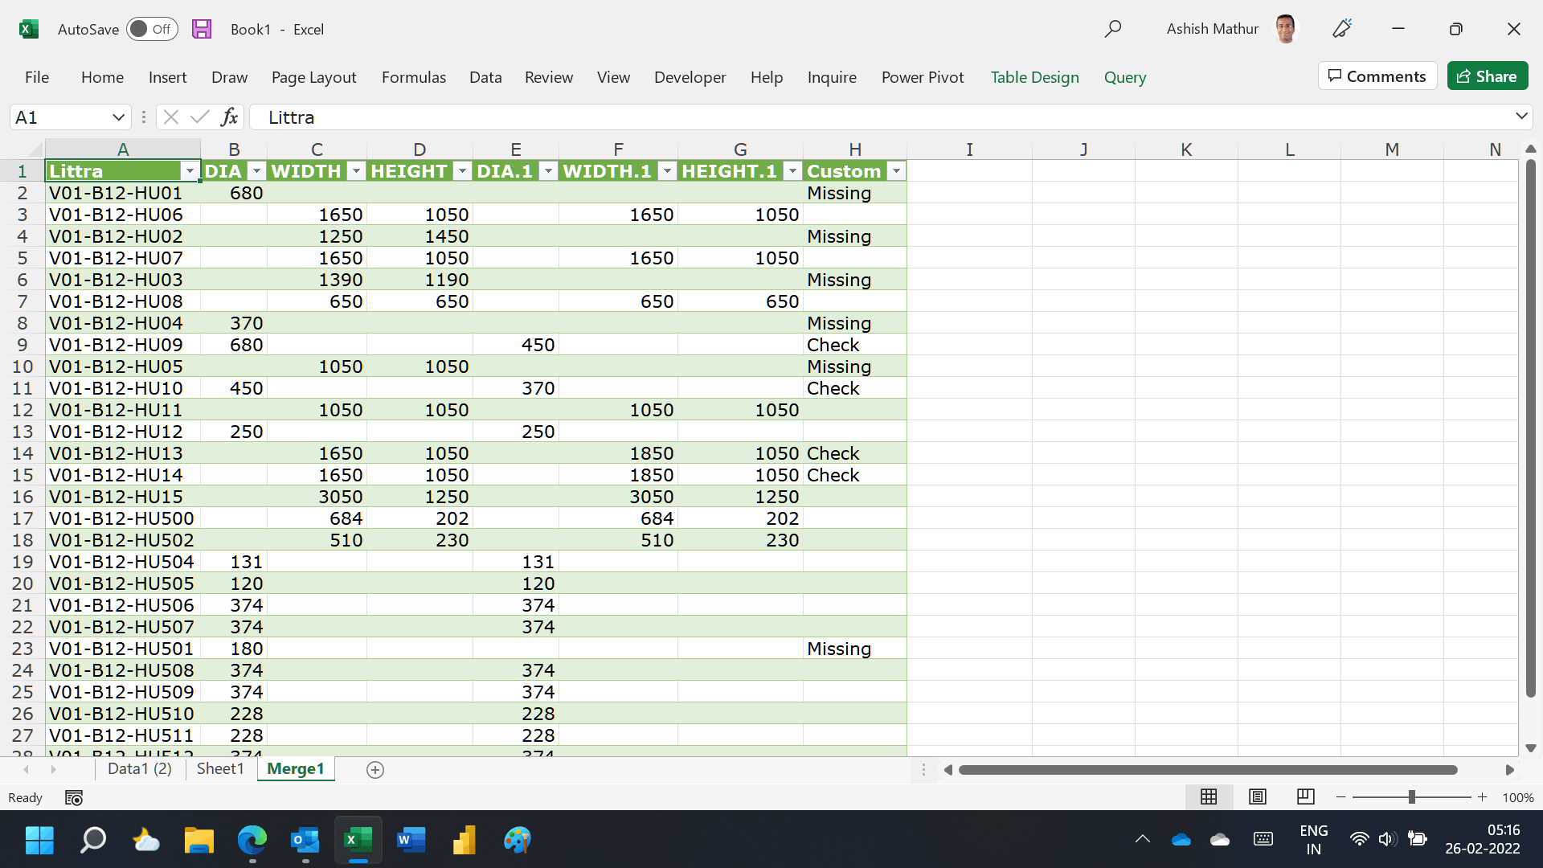Open the Custom column filter dropdown
Image resolution: width=1543 pixels, height=868 pixels.
pos(895,171)
